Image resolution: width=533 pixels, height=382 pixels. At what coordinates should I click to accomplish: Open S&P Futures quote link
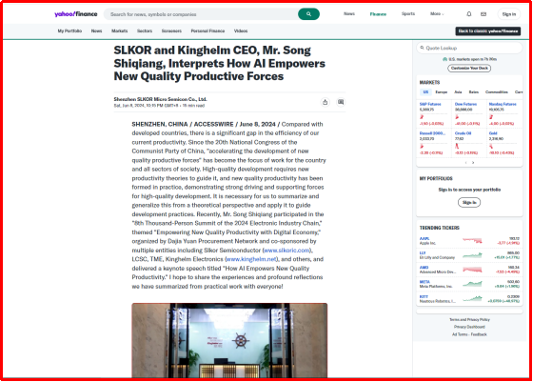[x=430, y=104]
